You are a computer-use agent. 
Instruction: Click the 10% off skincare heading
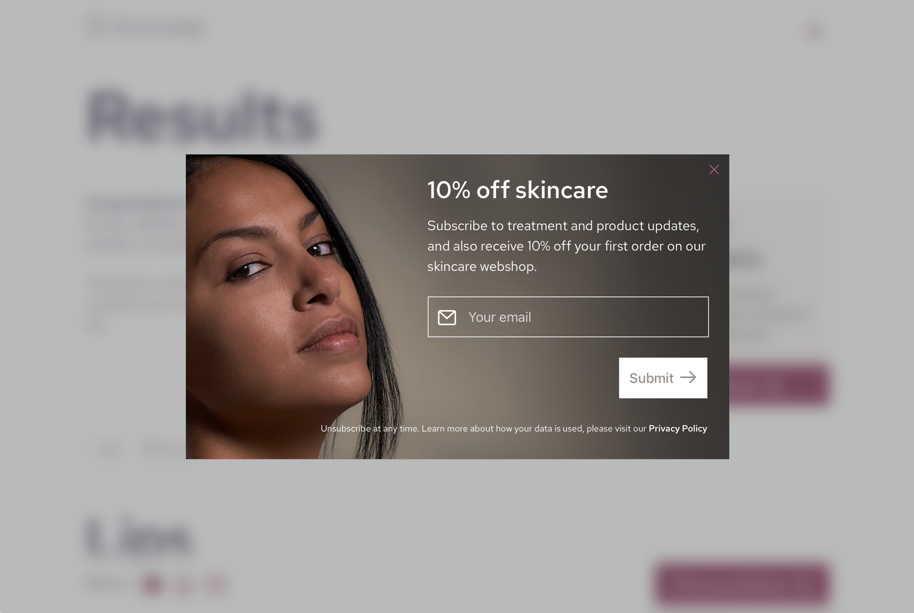point(518,190)
